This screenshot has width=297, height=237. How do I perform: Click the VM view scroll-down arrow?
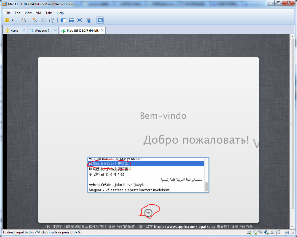click(292, 227)
